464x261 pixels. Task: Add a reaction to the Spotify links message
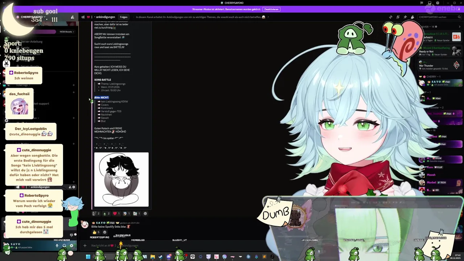click(105, 232)
